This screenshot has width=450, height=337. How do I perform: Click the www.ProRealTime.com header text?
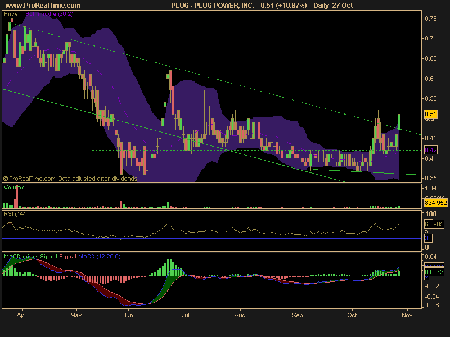click(43, 6)
